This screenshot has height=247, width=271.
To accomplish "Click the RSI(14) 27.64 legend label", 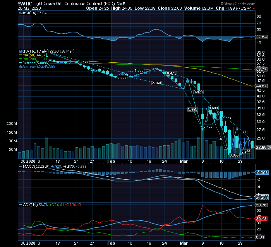I will click(34, 13).
